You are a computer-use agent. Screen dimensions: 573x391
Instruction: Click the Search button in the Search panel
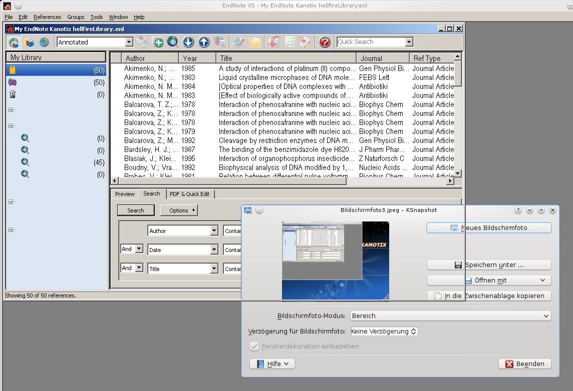point(136,210)
